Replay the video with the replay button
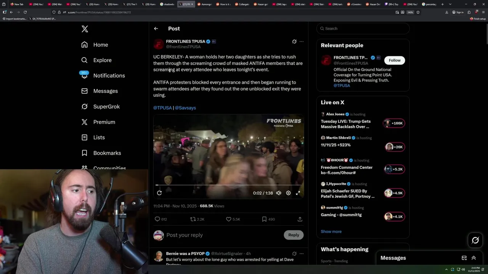This screenshot has height=274, width=488. point(159,193)
